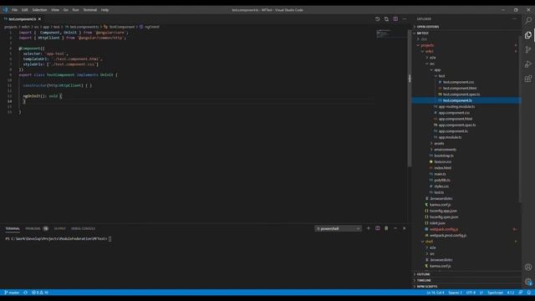The image size is (535, 301).
Task: Click the master branch indicator in status bar
Action: 12,293
